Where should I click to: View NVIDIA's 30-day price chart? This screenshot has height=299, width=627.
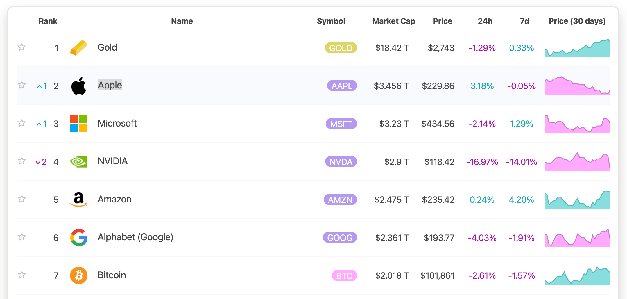click(577, 162)
